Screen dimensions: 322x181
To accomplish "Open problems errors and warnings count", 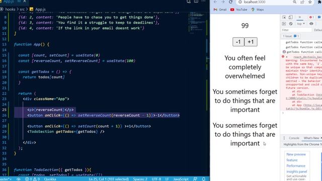I will pyautogui.click(x=32, y=179).
